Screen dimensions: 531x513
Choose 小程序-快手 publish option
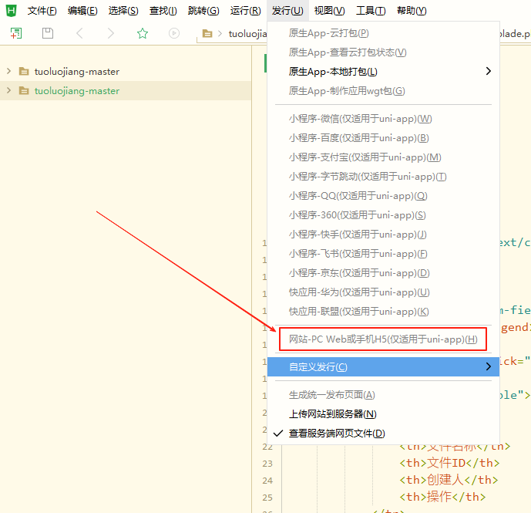point(383,235)
